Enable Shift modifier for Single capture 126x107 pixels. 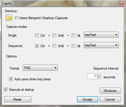(x=54, y=36)
